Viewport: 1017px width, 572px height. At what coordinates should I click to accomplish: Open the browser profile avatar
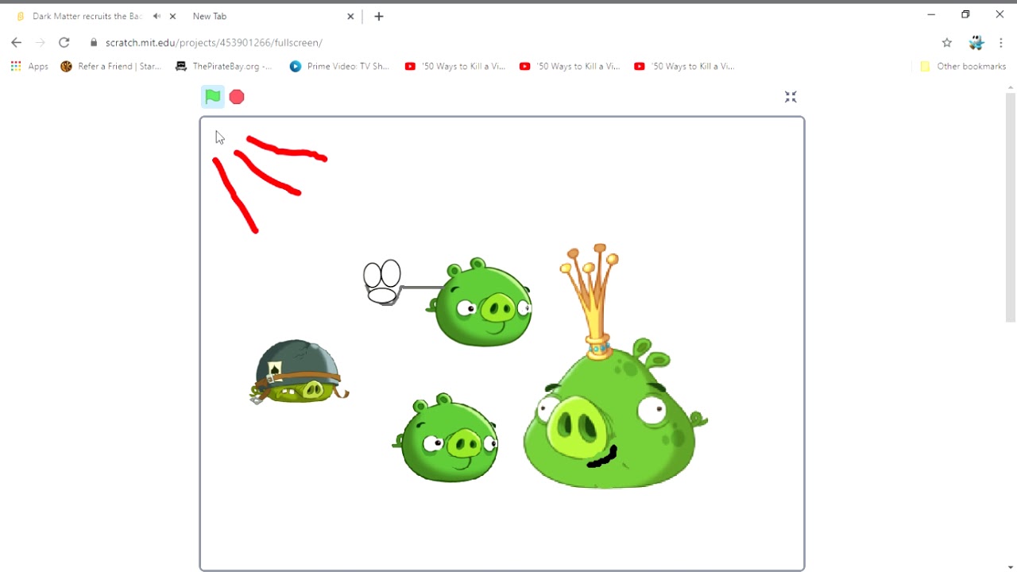click(976, 43)
